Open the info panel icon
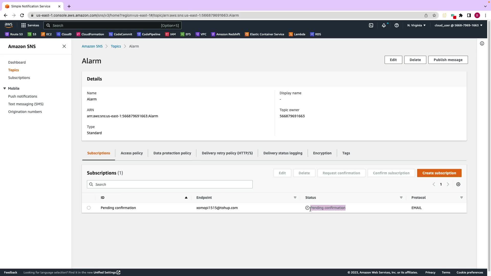 point(482,43)
